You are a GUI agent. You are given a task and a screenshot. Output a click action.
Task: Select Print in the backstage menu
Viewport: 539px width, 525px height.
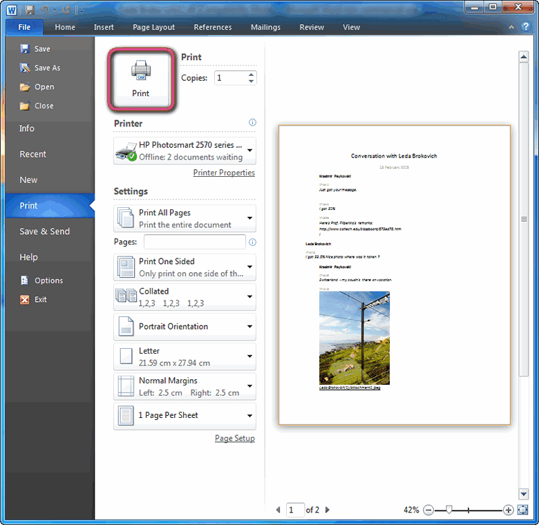[x=50, y=205]
